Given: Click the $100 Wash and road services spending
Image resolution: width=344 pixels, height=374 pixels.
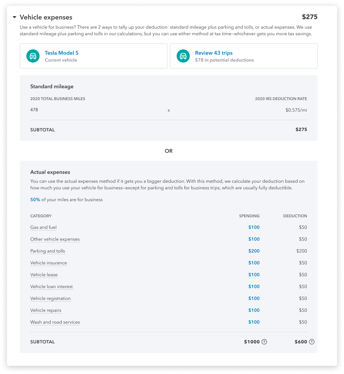Looking at the screenshot, I should (x=254, y=322).
